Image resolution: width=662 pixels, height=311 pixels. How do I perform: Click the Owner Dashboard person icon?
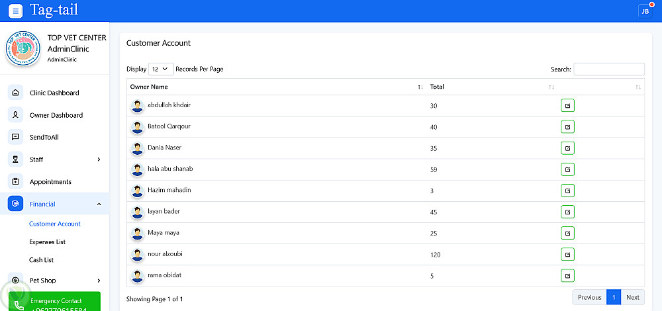click(16, 115)
